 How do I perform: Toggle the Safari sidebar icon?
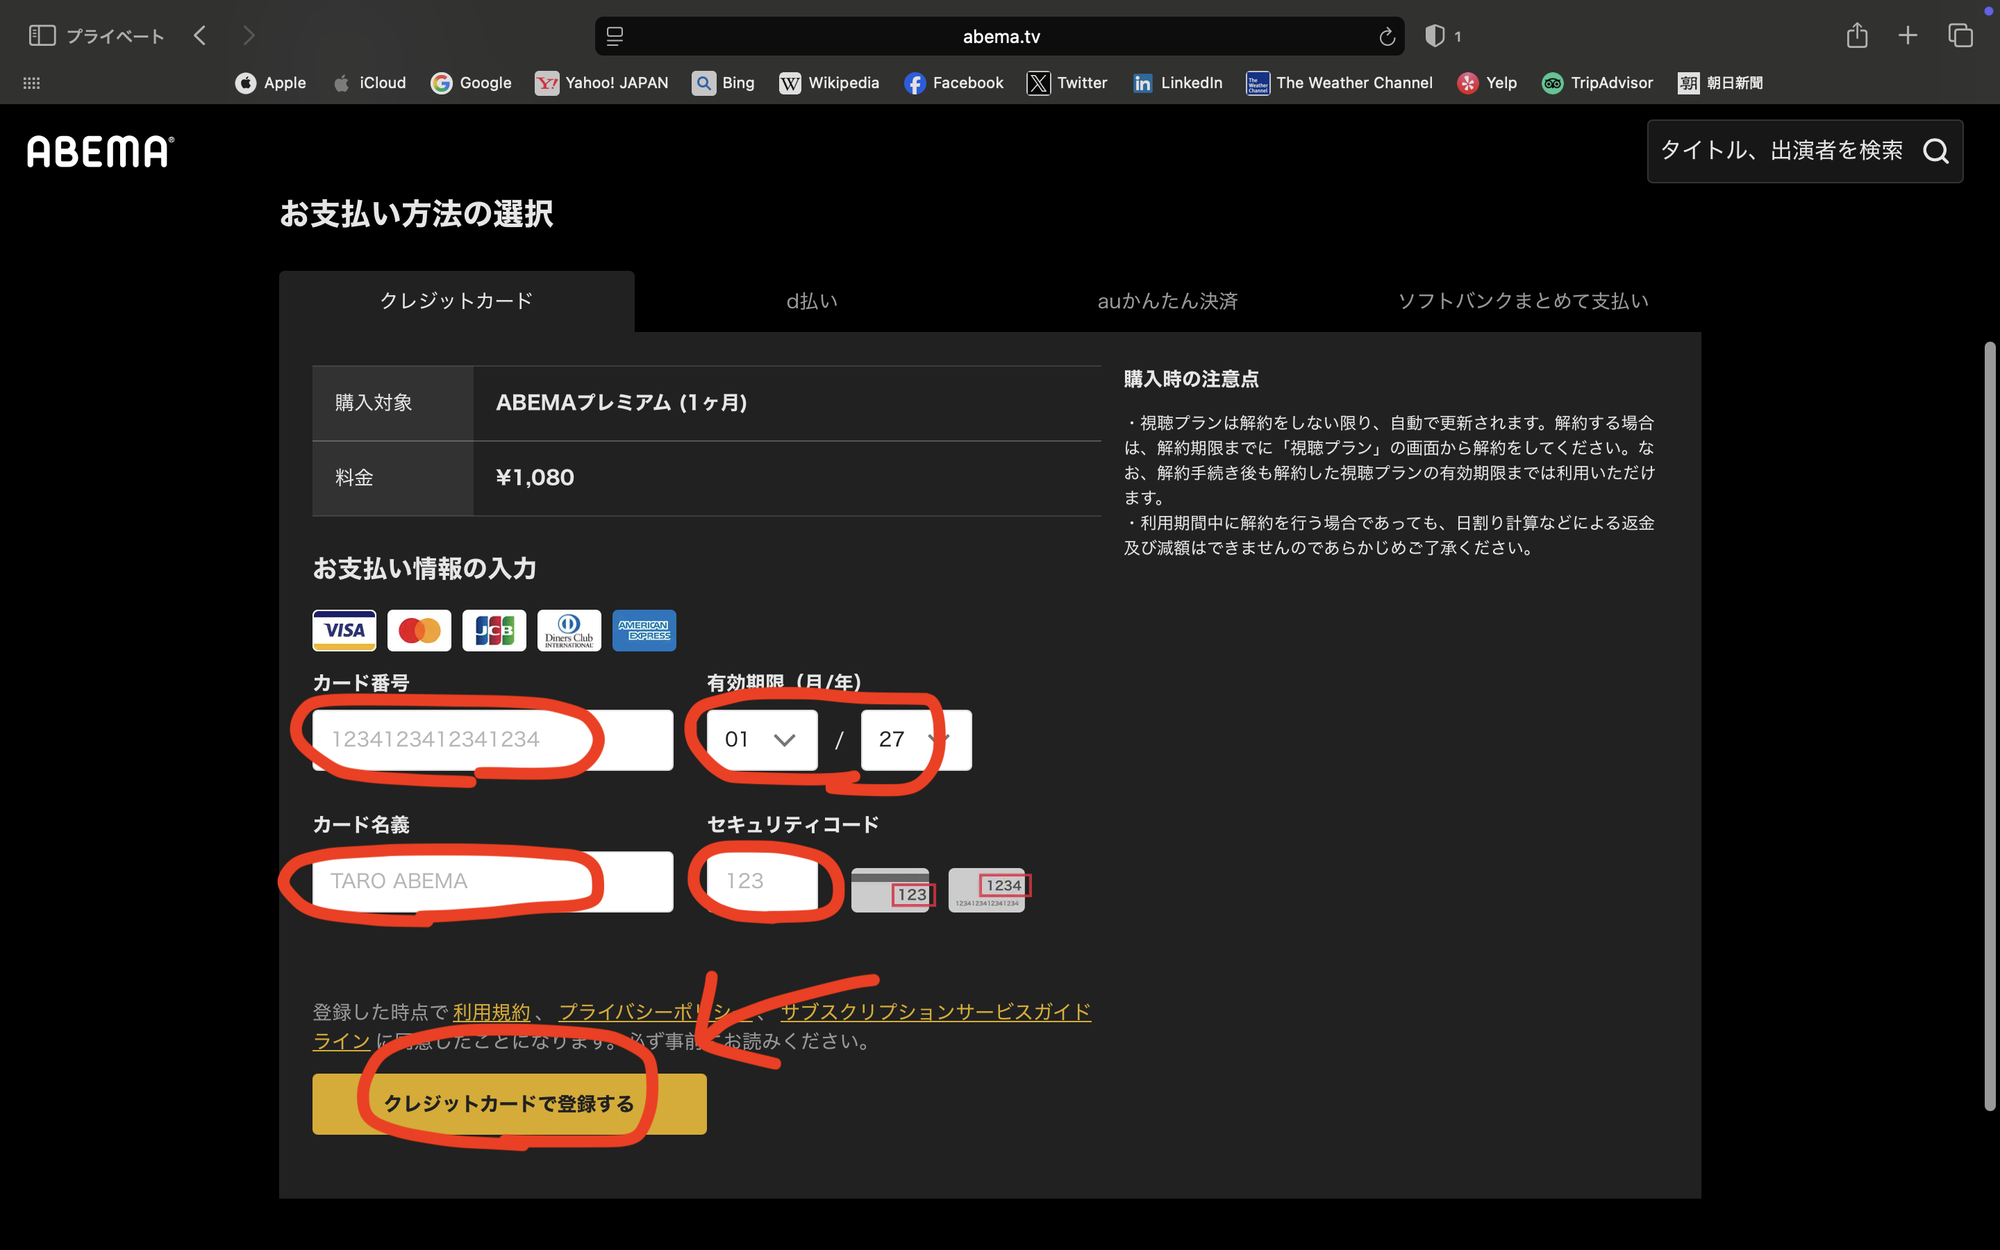coord(42,35)
